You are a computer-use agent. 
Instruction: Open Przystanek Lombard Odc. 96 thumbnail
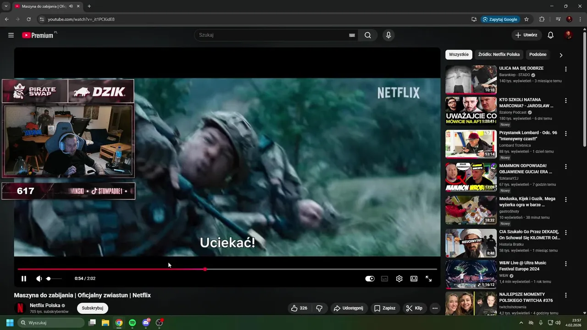pyautogui.click(x=471, y=144)
